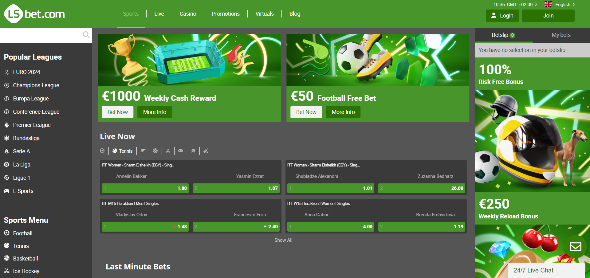This screenshot has width=590, height=278.
Task: Open the Casino menu item
Action: pos(188,14)
